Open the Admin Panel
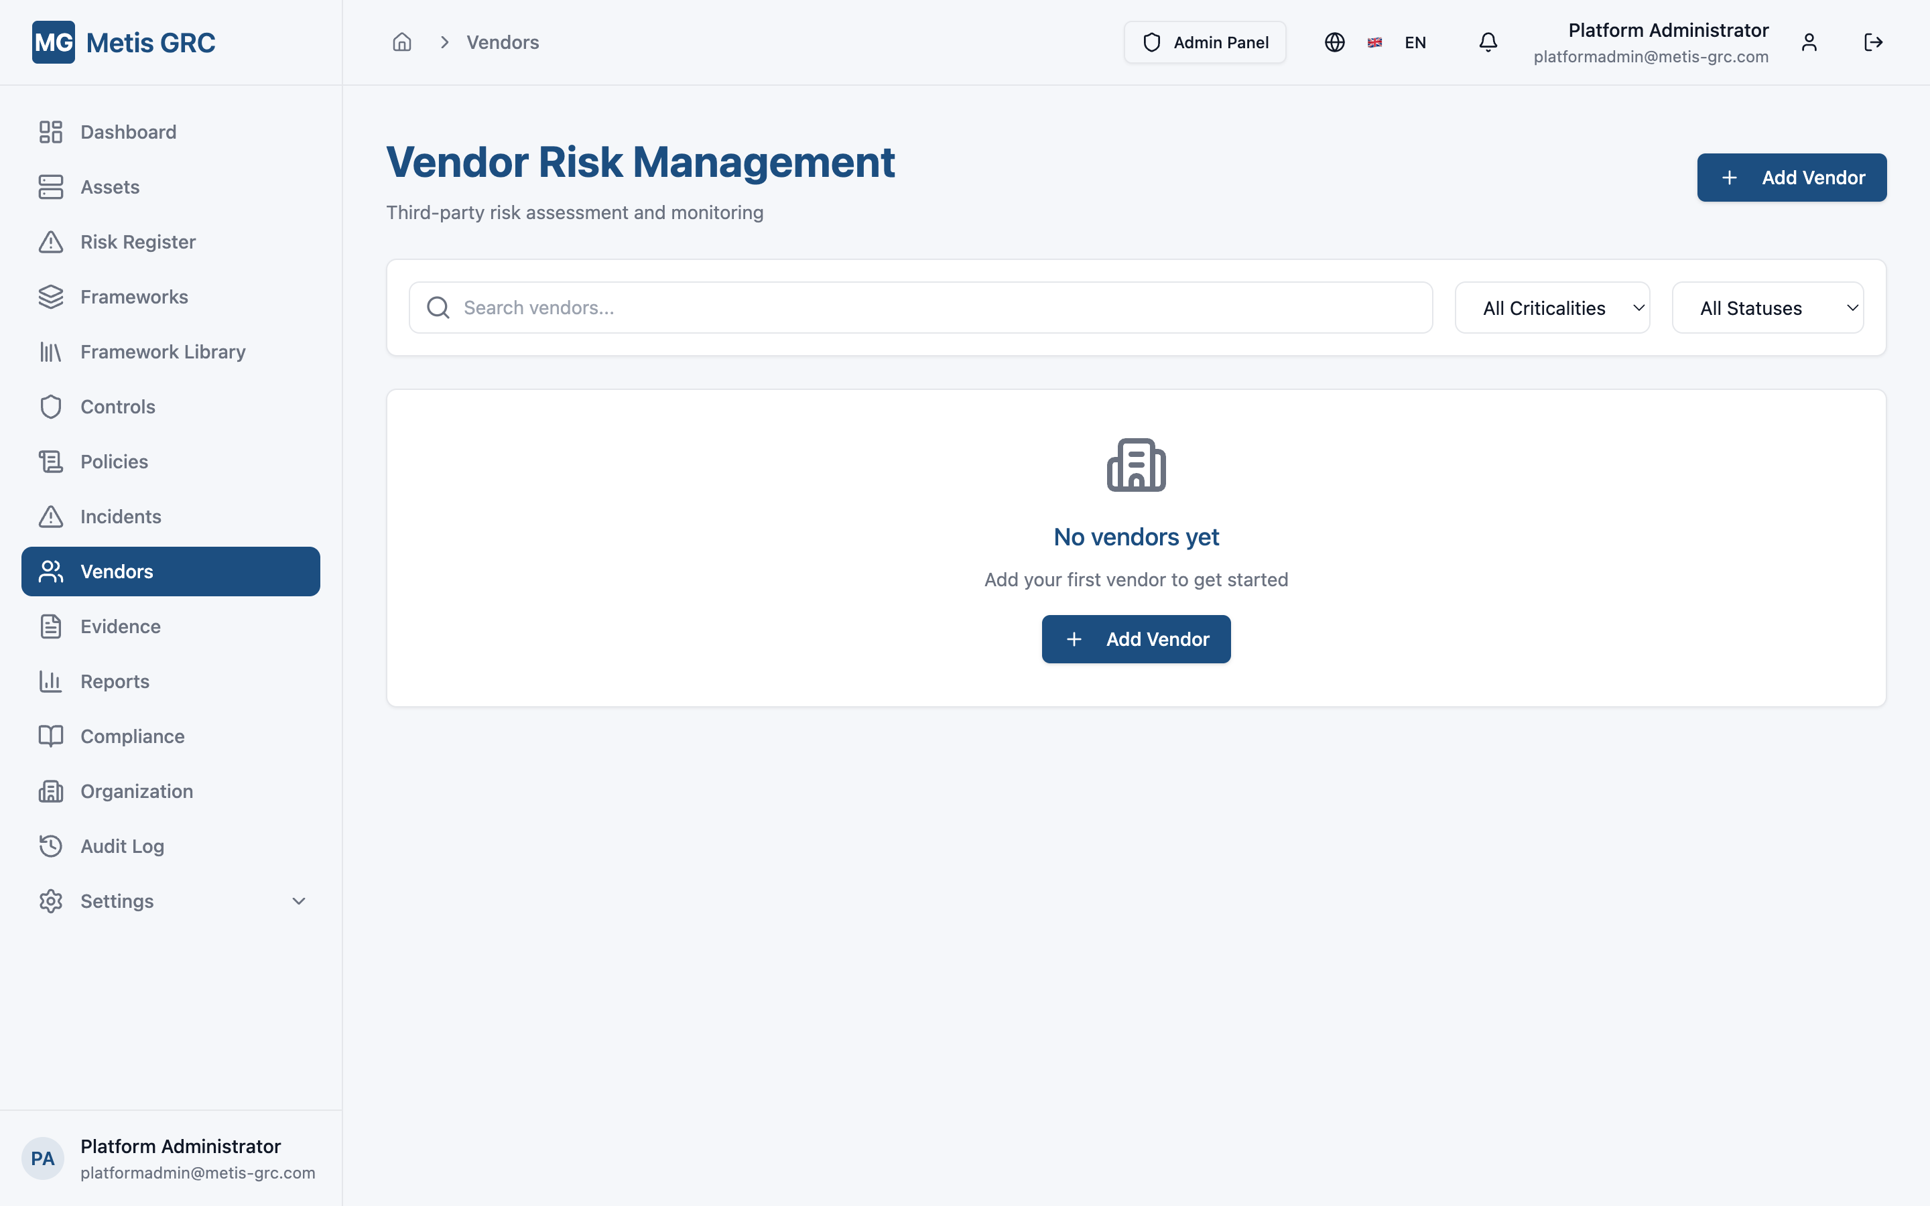Screen dimensions: 1930x1206 click(x=1204, y=42)
